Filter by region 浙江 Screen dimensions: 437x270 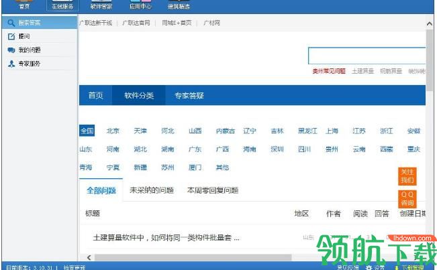tap(387, 131)
